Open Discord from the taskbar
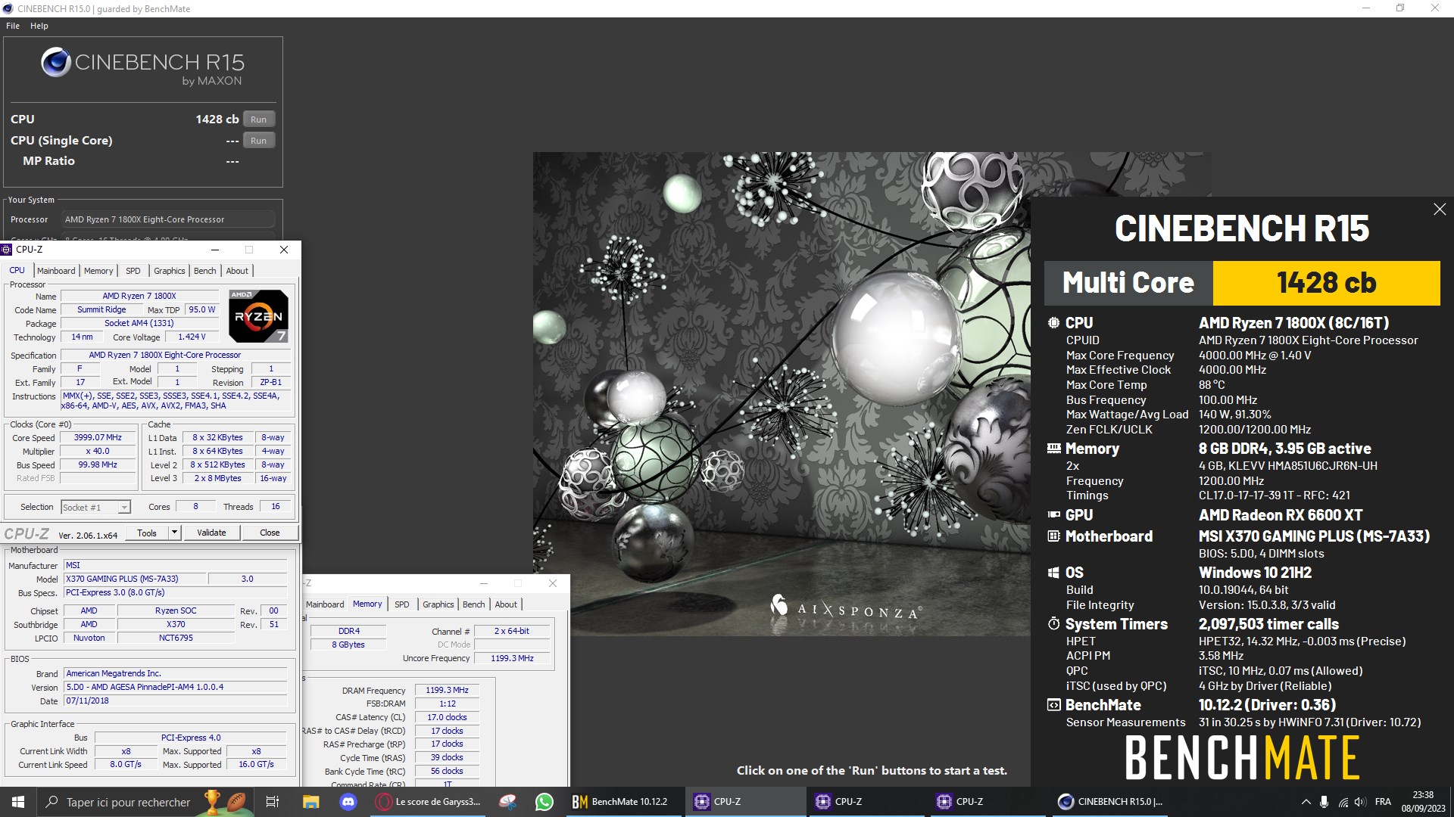1454x817 pixels. [348, 802]
